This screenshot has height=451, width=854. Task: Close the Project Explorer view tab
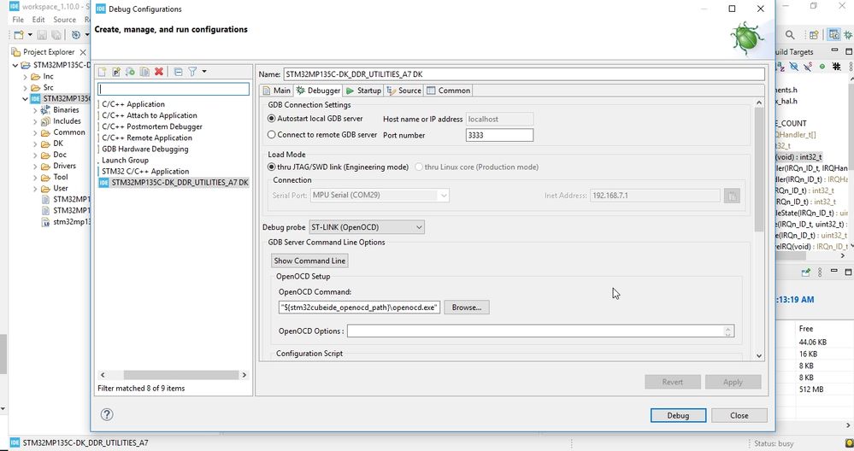point(83,52)
